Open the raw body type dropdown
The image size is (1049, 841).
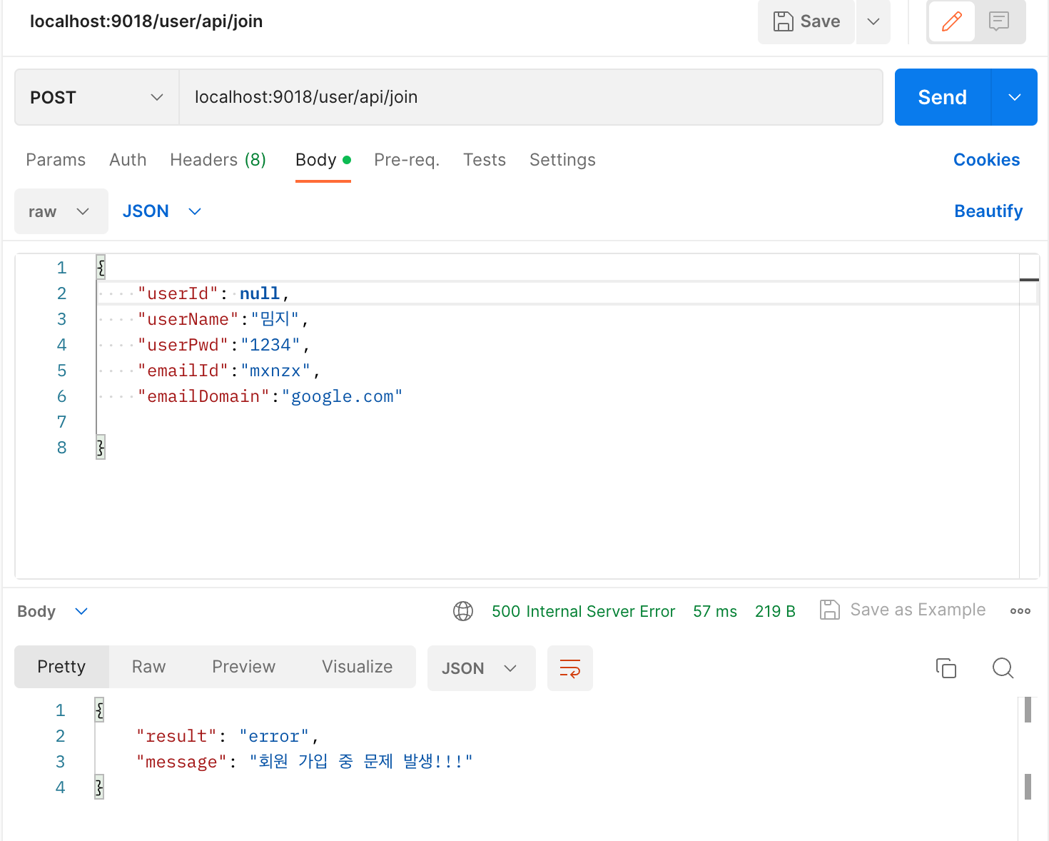pyautogui.click(x=61, y=211)
